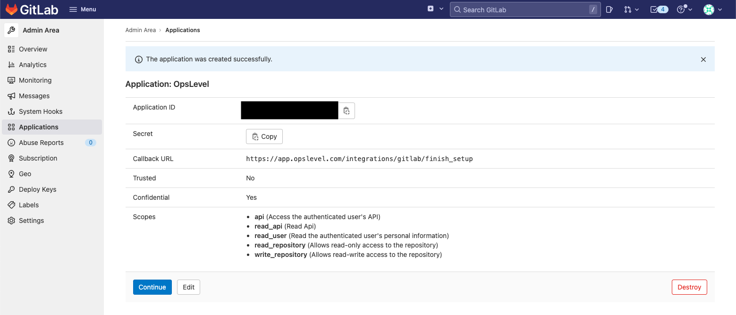Copy Application ID with clipboard icon
Screen dimensions: 736x315
(x=347, y=111)
